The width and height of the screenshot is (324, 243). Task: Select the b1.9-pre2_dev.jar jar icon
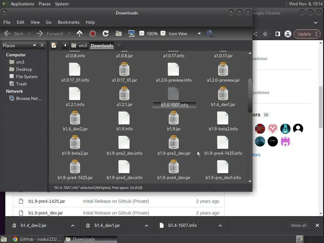click(x=174, y=142)
